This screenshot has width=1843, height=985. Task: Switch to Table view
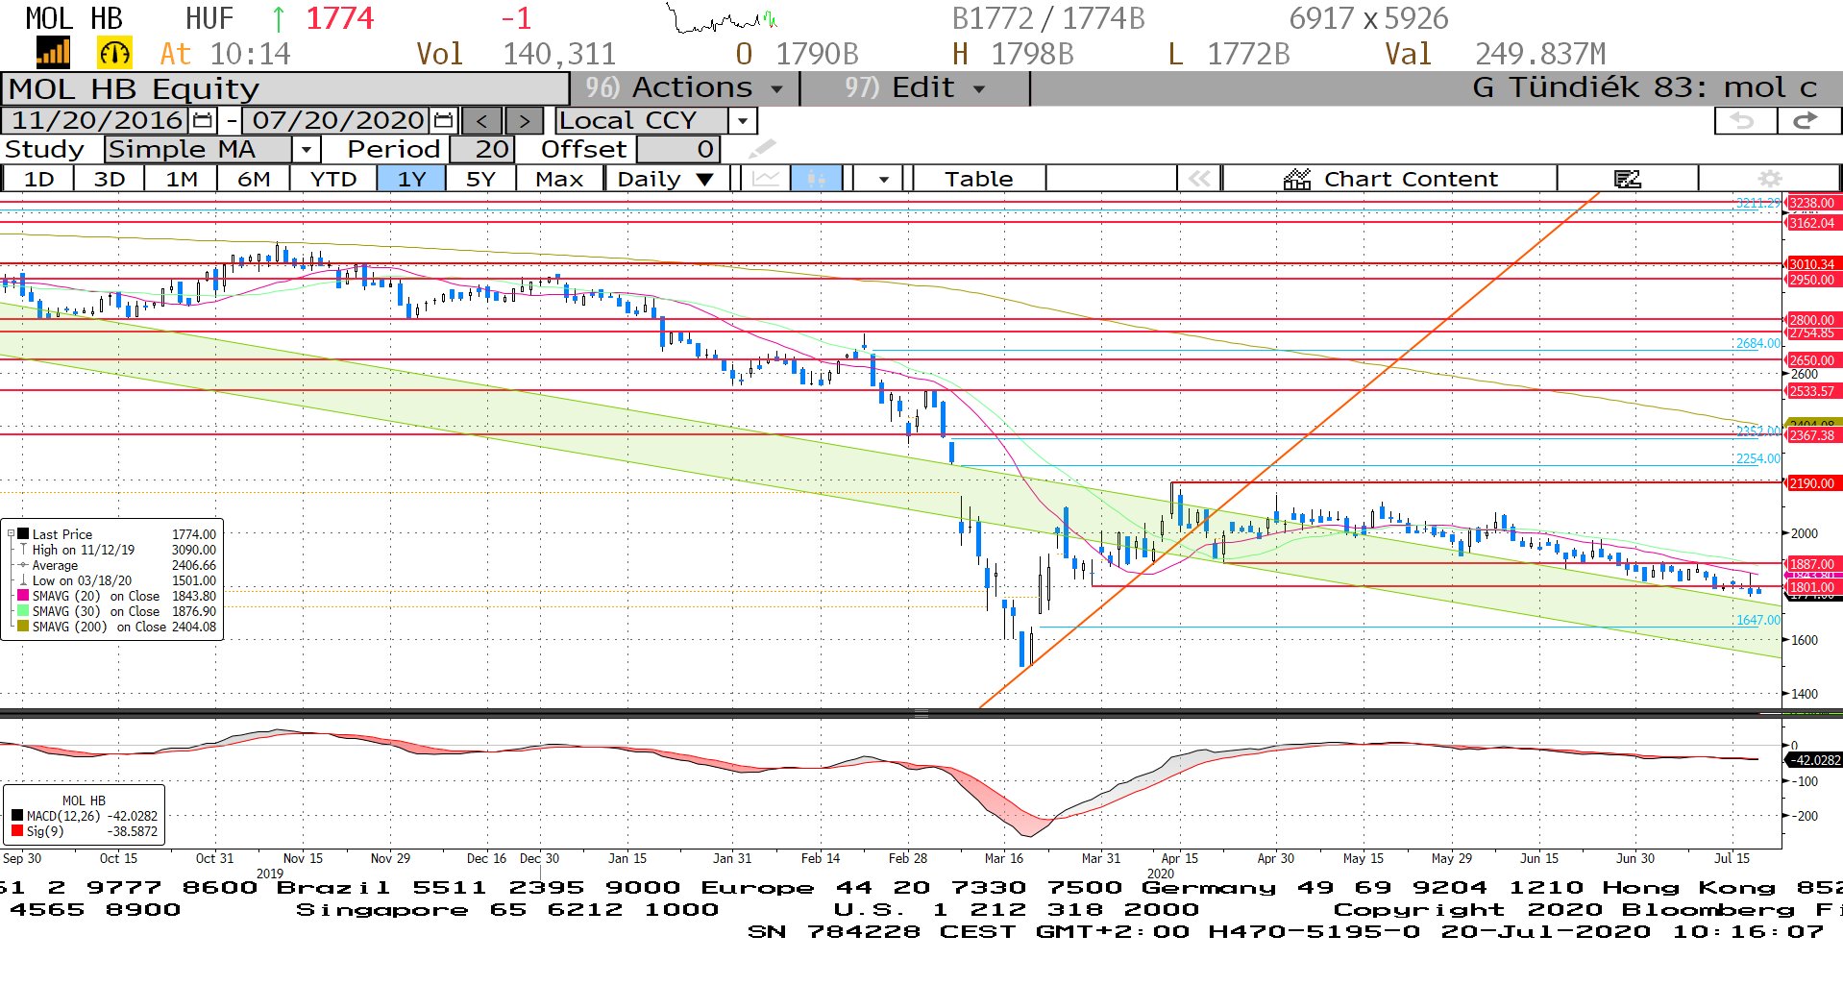[978, 179]
